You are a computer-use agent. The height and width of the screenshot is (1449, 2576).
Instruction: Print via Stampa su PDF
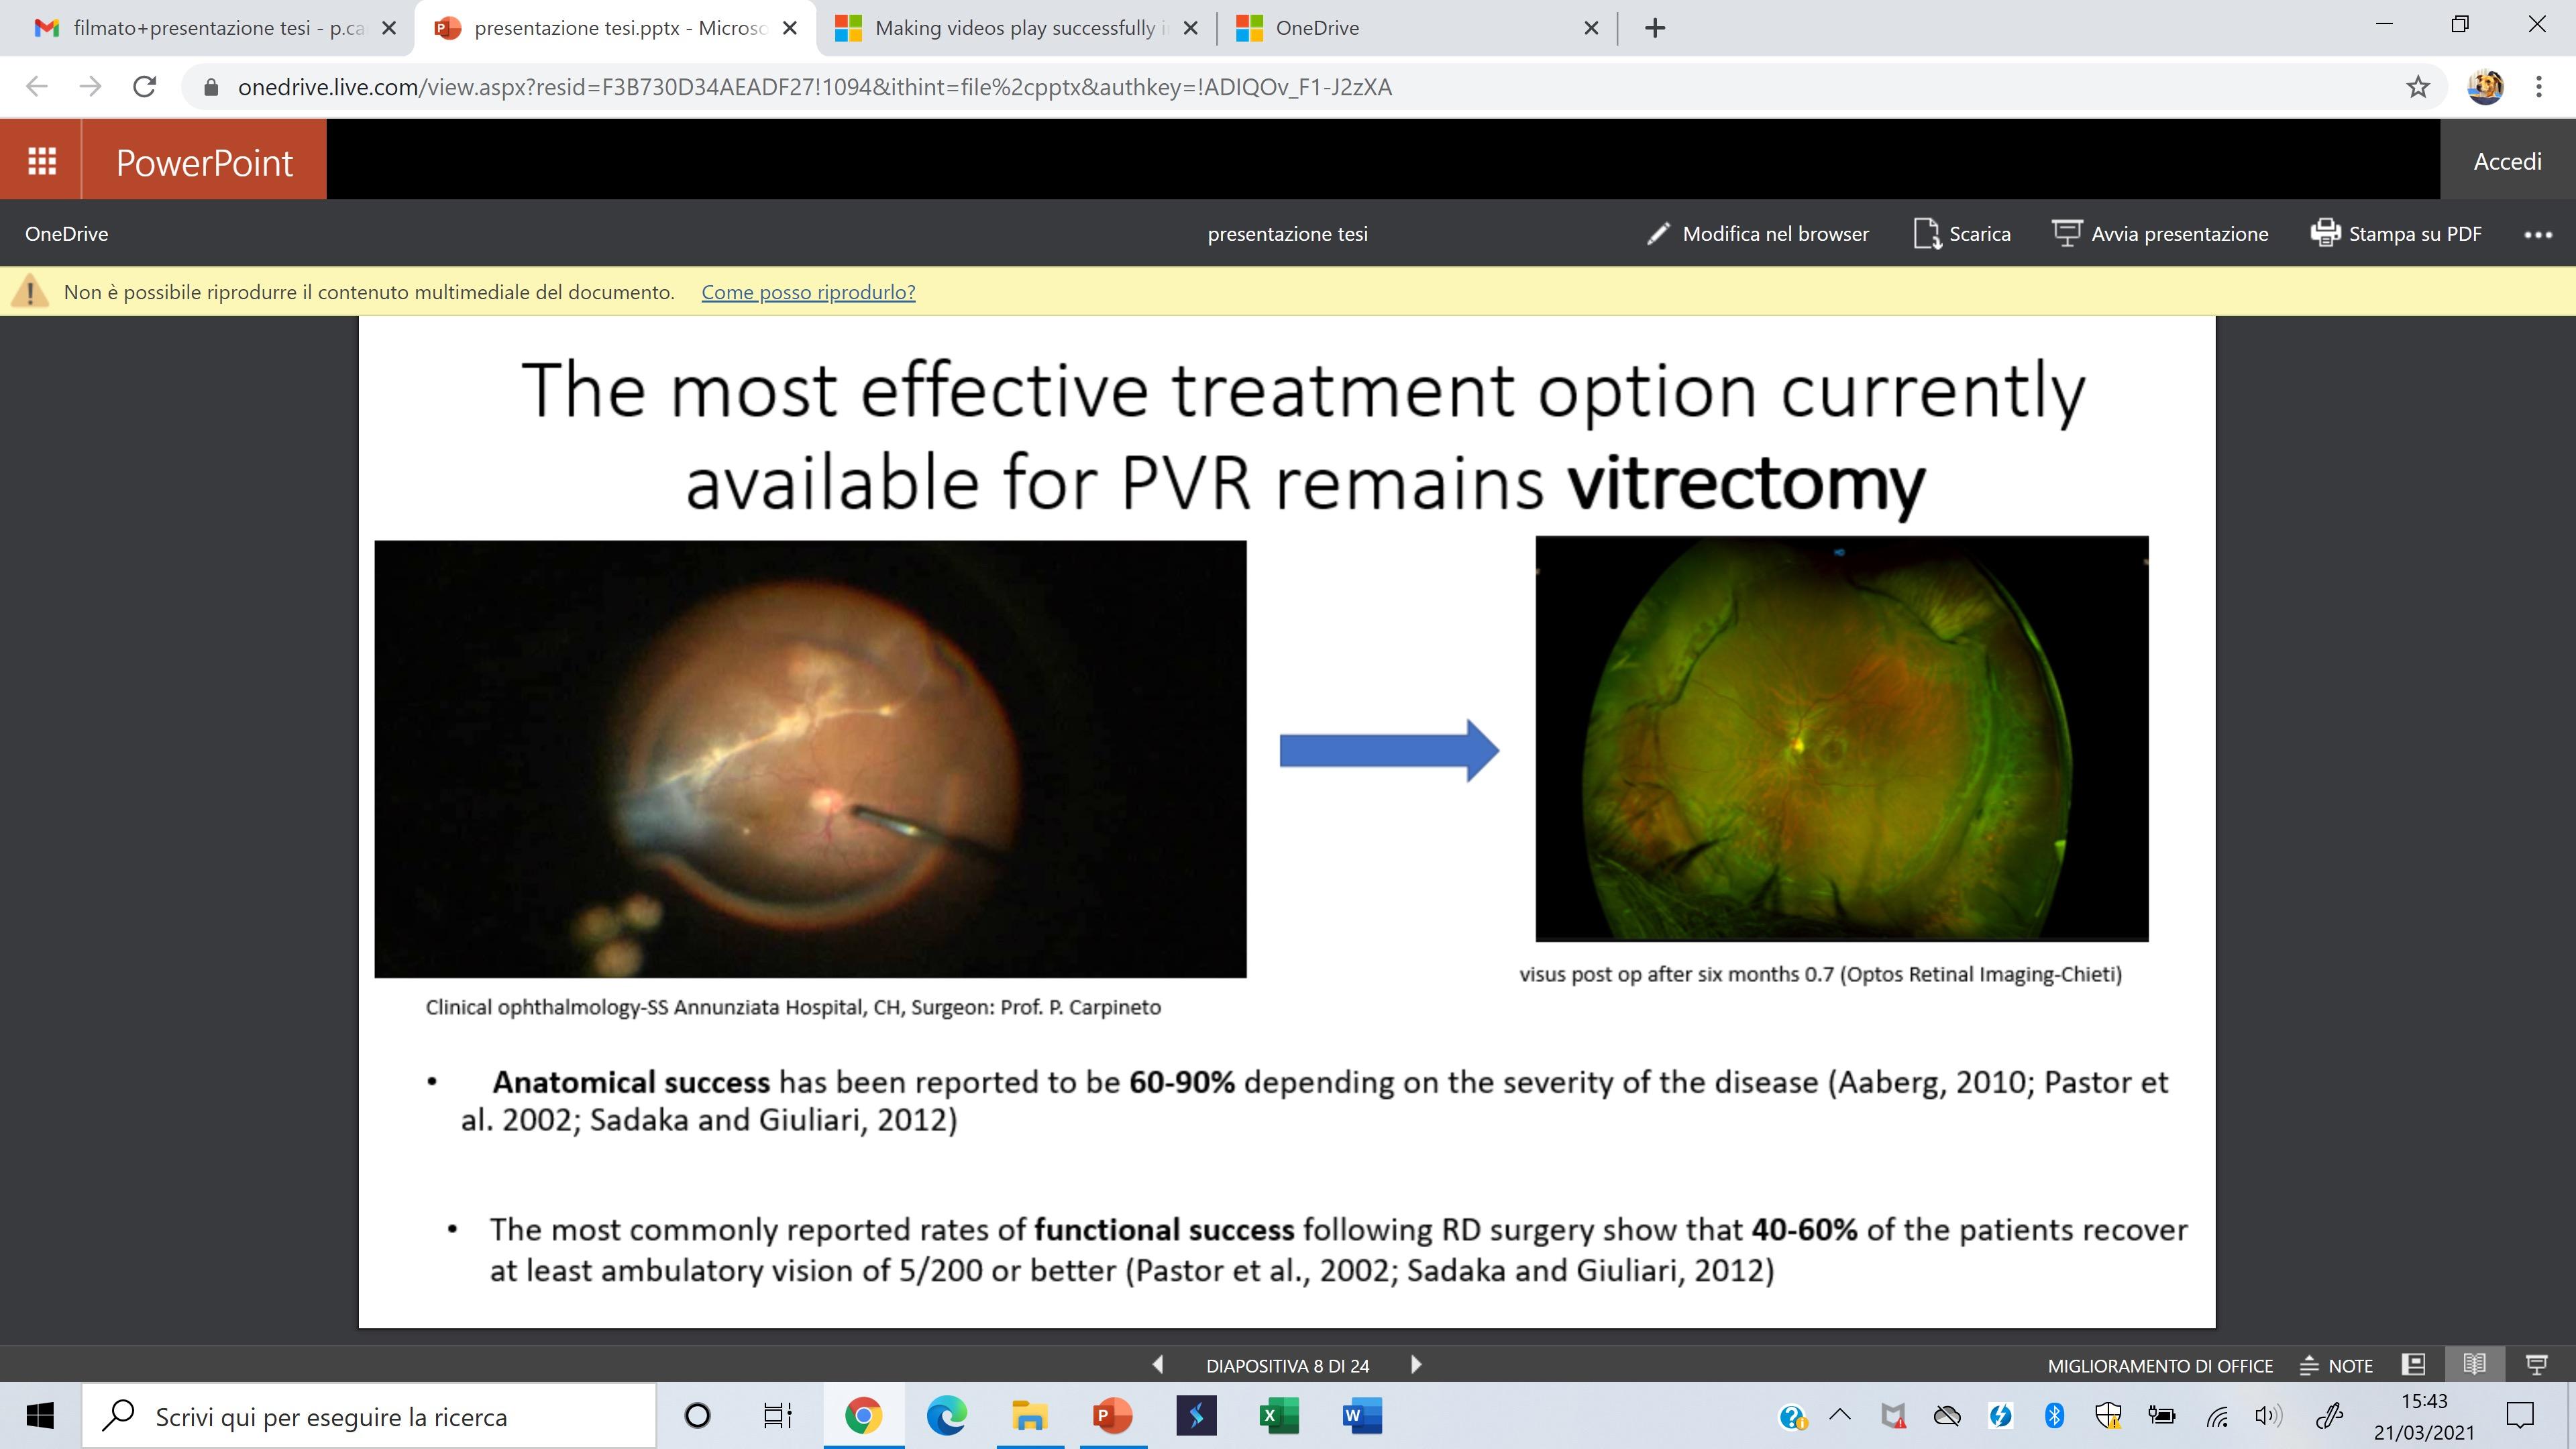click(2396, 234)
